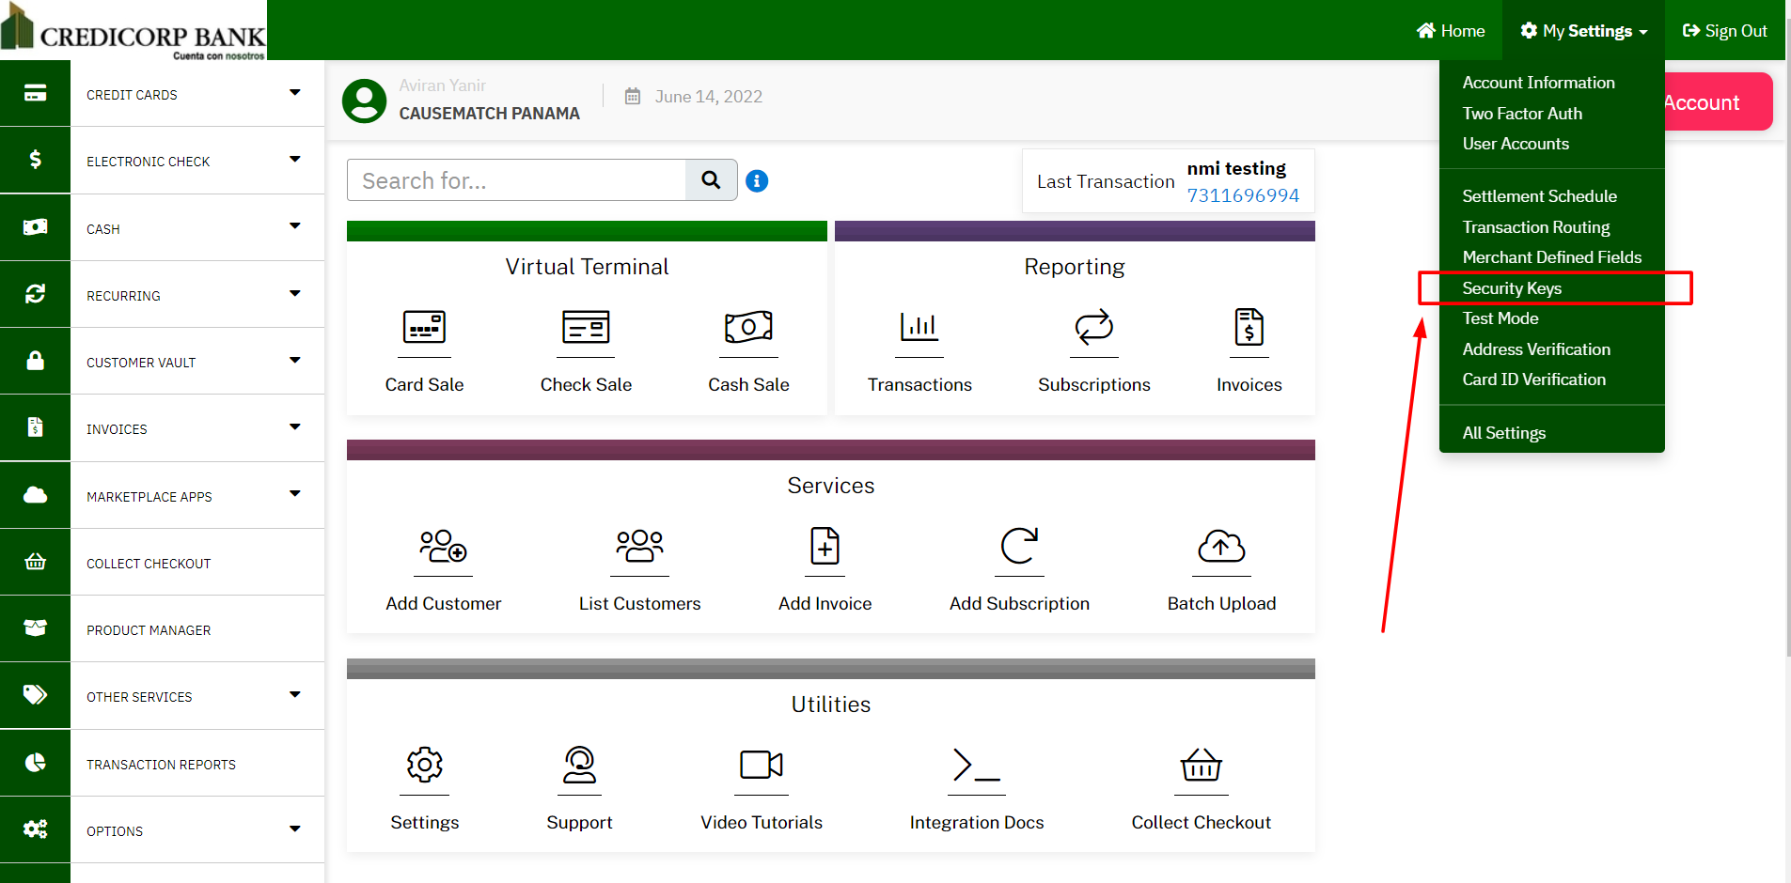The image size is (1791, 883).
Task: Select Merchant Defined Fields menu item
Action: click(x=1551, y=257)
